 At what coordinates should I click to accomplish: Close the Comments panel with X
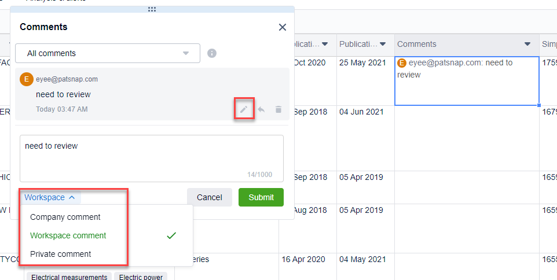coord(283,27)
